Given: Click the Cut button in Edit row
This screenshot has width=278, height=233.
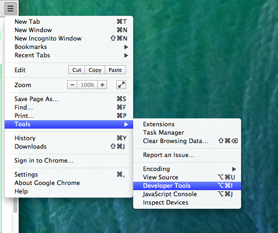Looking at the screenshot, I should [77, 70].
